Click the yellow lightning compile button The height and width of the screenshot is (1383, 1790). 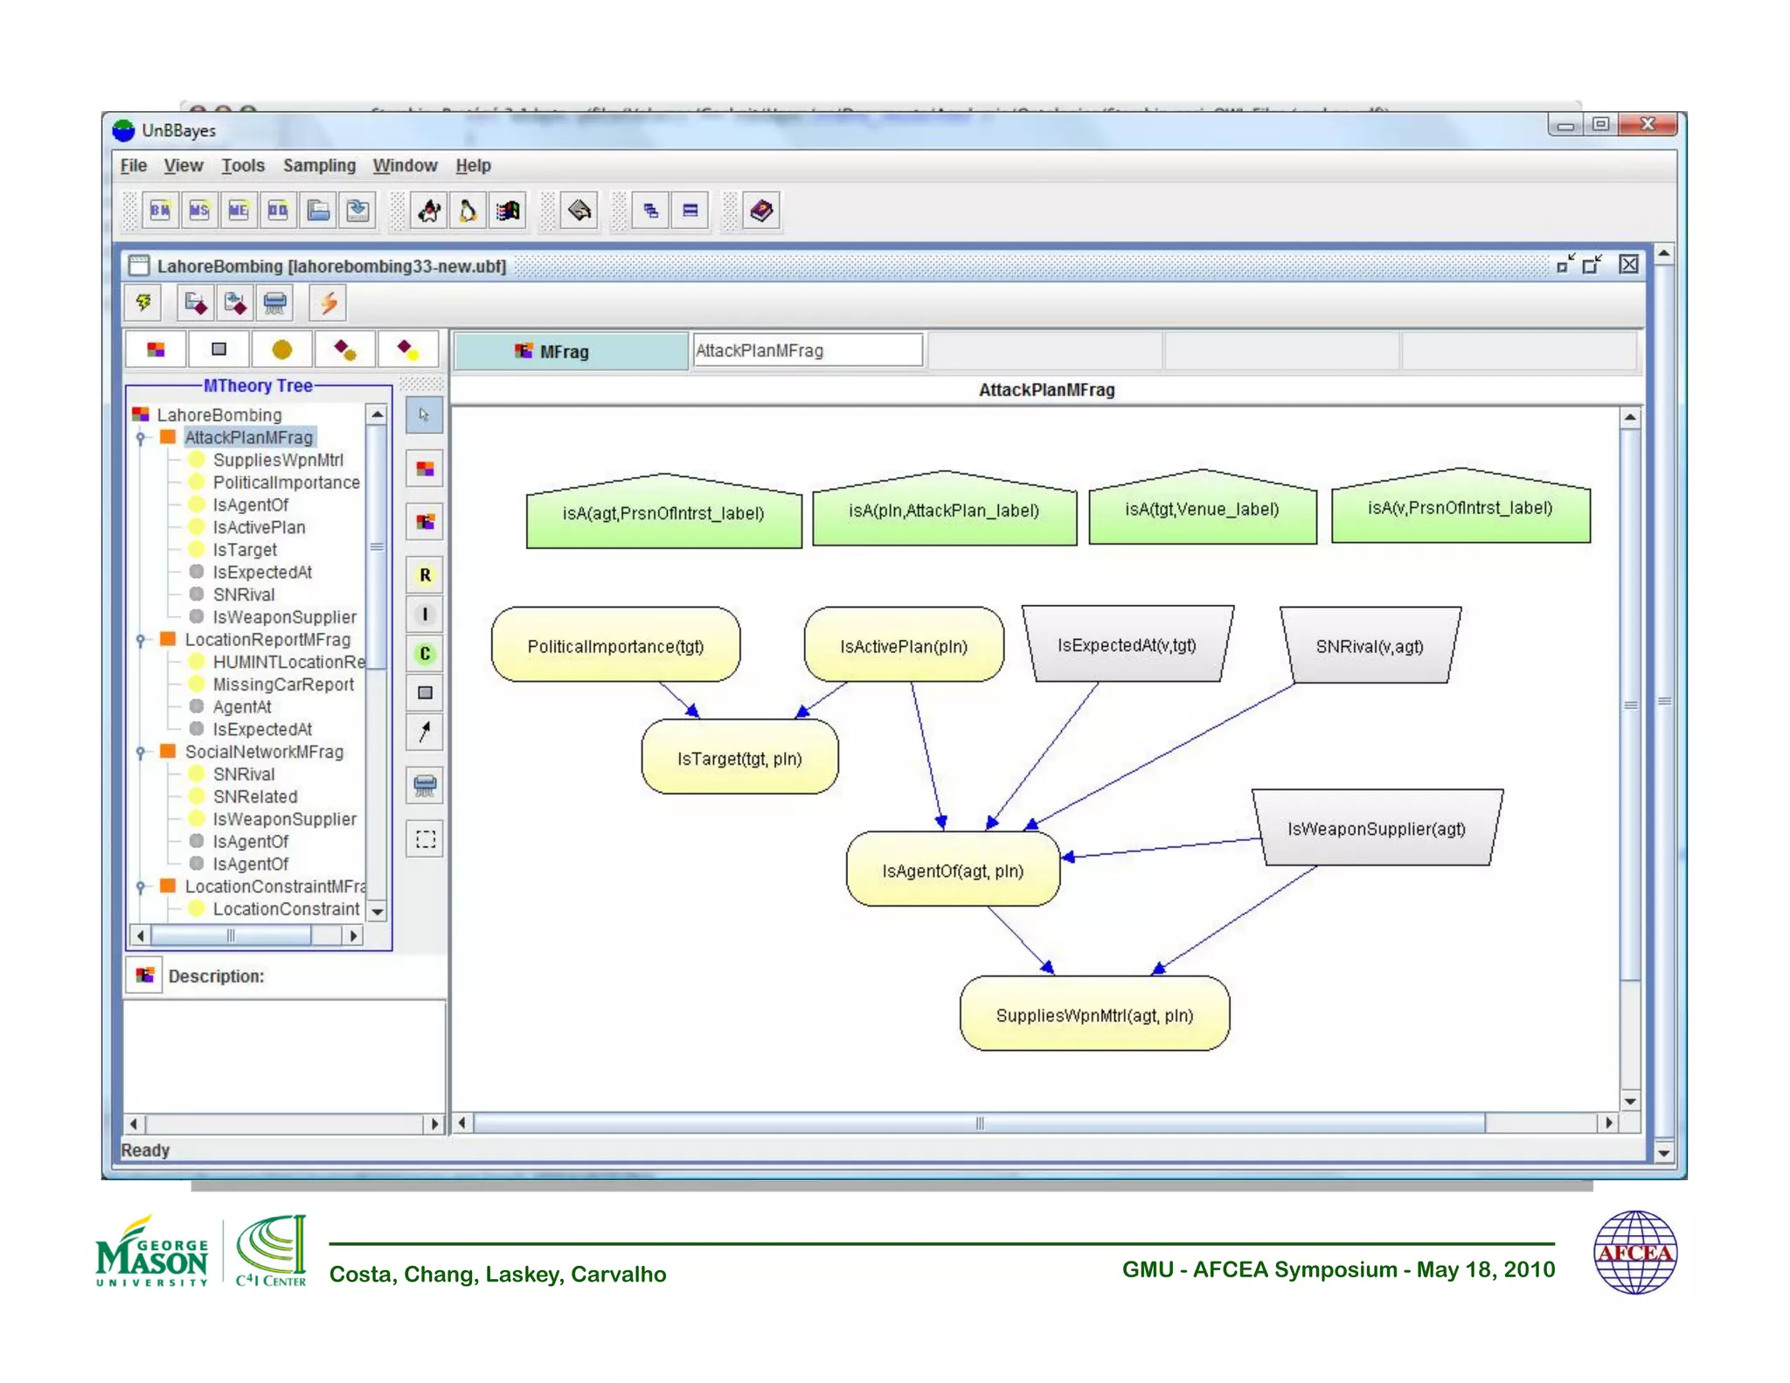pos(143,303)
